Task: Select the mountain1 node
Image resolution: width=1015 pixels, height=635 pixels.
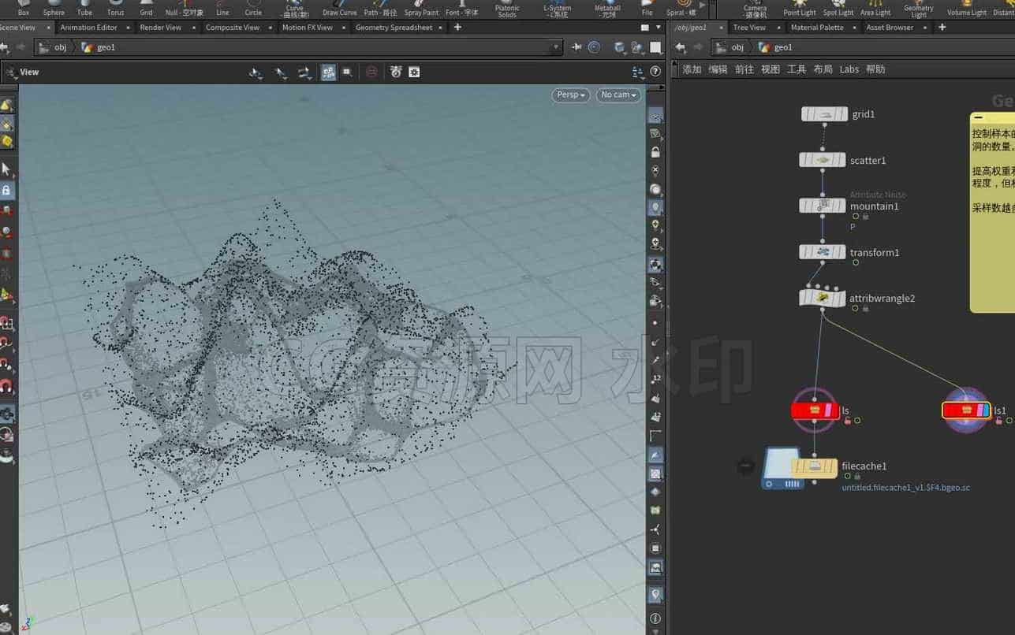Action: click(x=823, y=206)
